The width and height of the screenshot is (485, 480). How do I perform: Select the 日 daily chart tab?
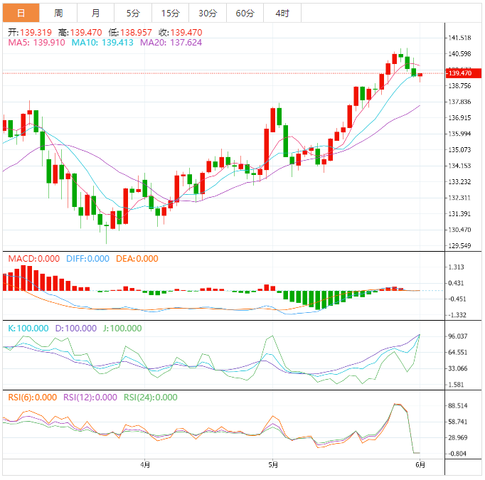[x=20, y=14]
